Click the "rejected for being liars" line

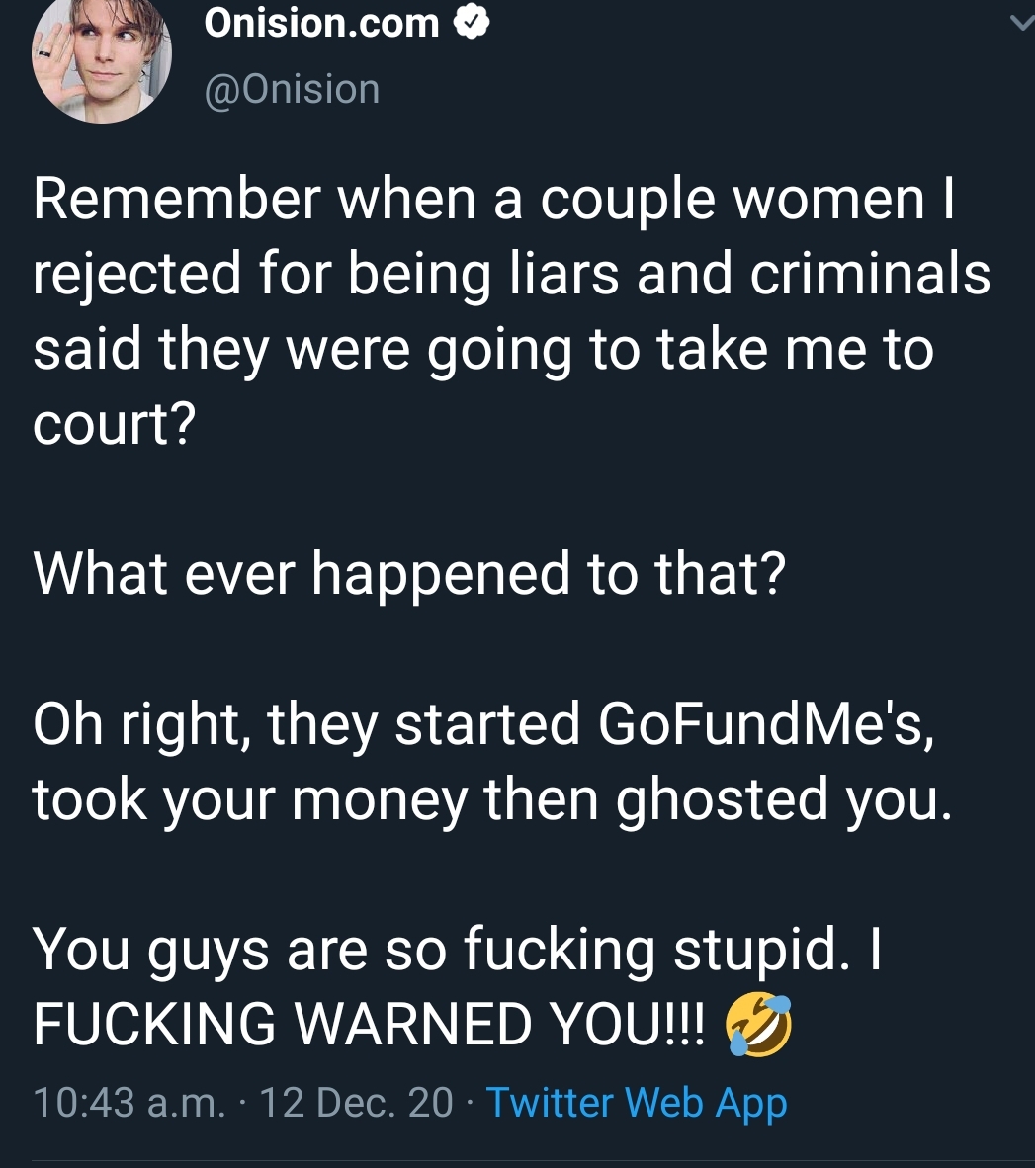[x=325, y=275]
